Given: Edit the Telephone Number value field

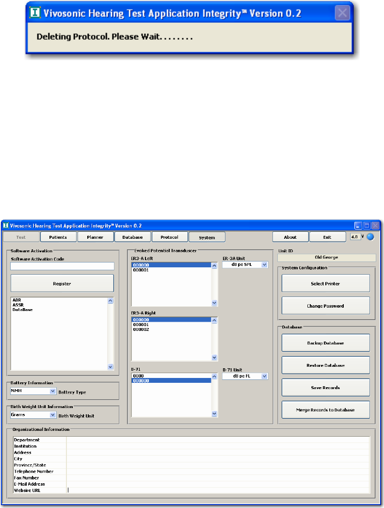Looking at the screenshot, I should click(218, 472).
